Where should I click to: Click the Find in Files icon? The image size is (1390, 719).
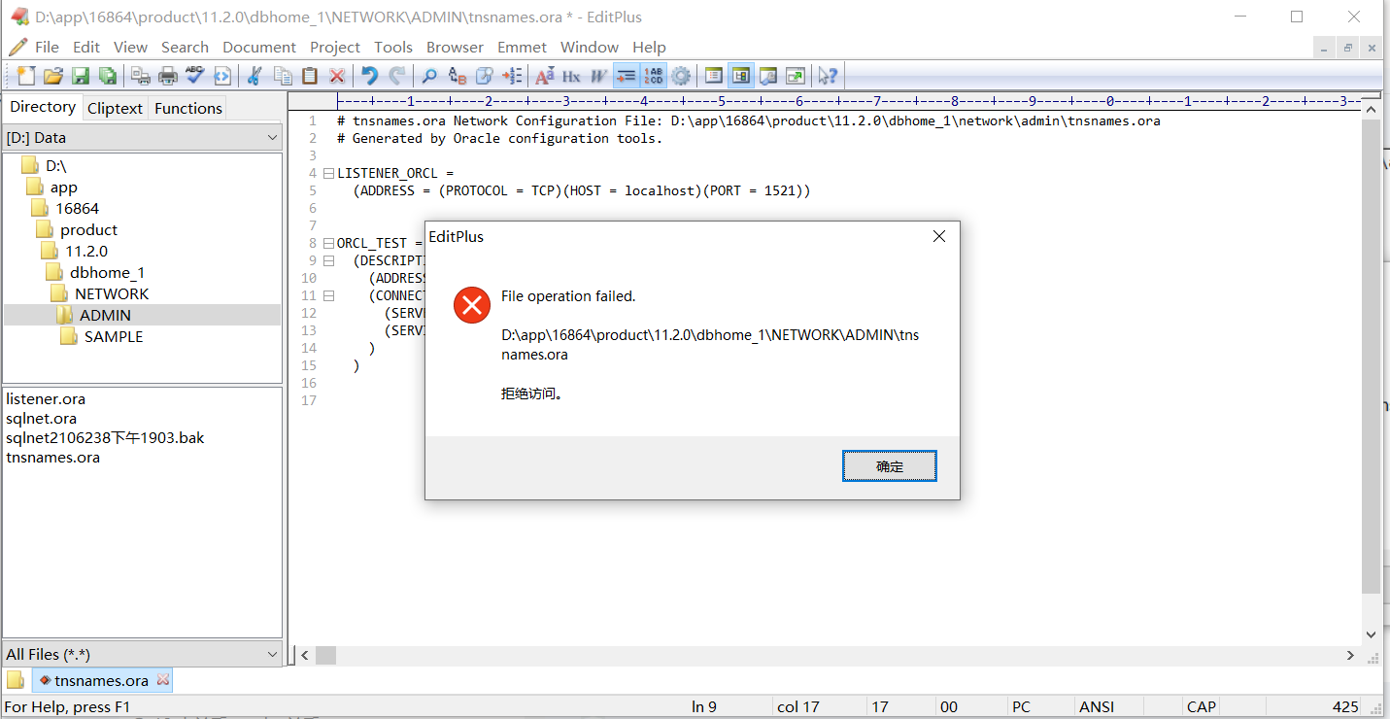pos(484,75)
